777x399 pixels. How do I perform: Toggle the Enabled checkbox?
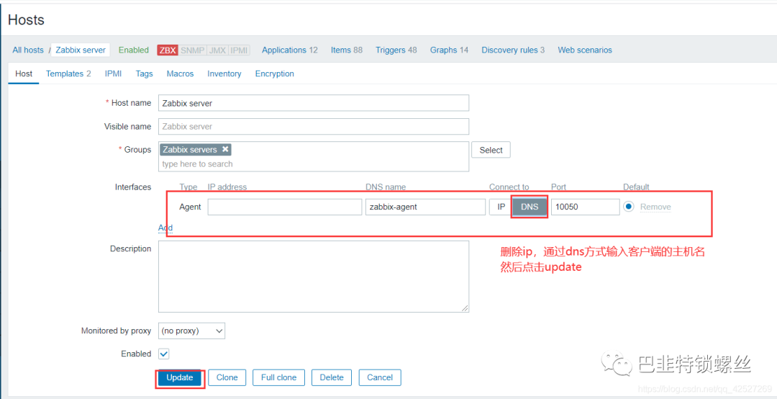coord(163,354)
